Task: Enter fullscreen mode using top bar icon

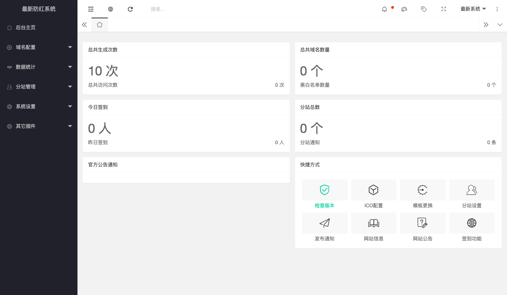Action: coord(444,9)
